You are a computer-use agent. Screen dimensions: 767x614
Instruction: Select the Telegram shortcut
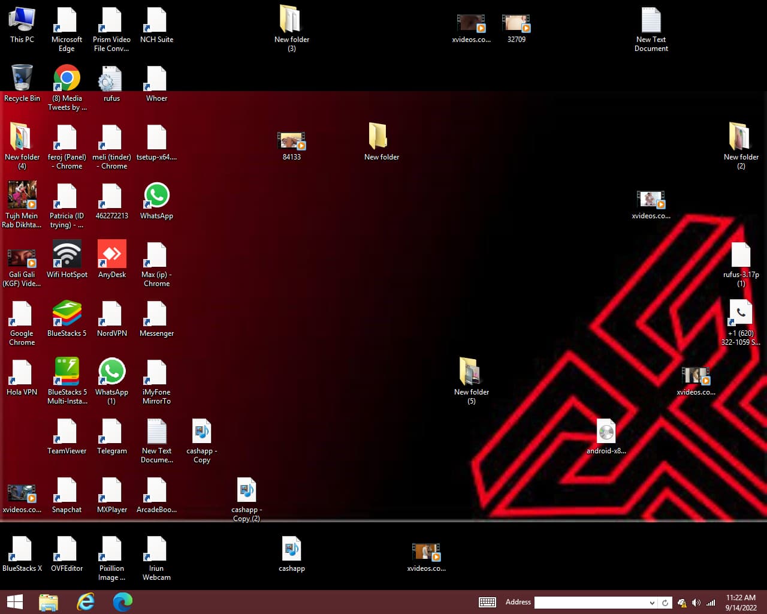click(x=112, y=437)
